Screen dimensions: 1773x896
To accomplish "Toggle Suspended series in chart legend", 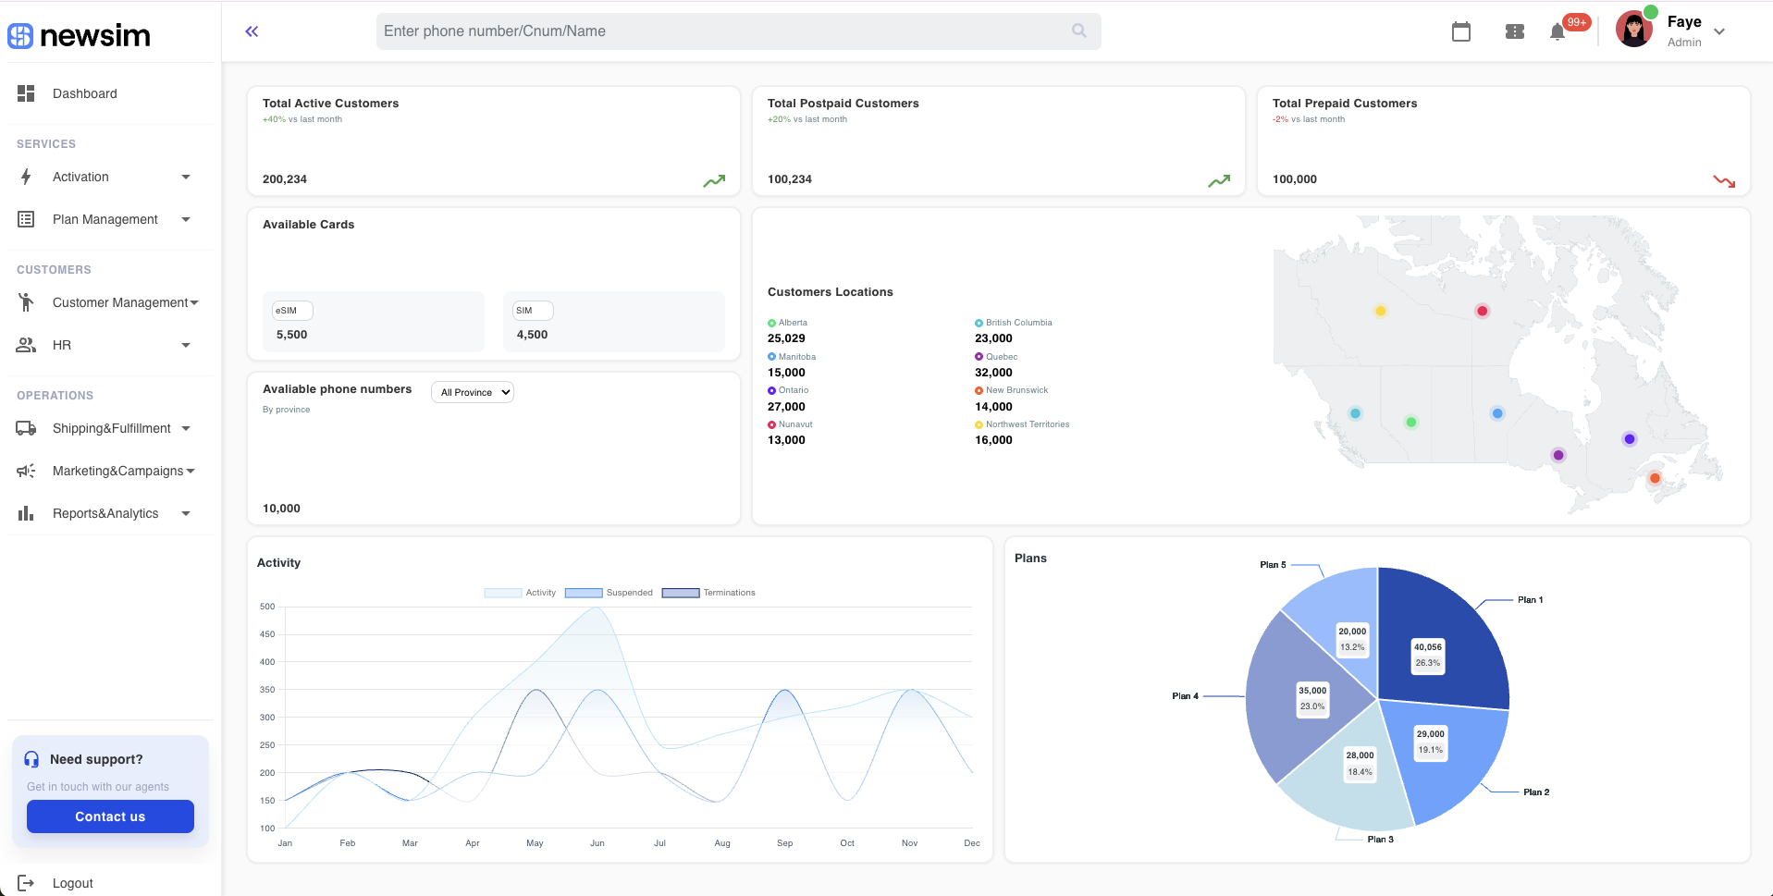I will [x=609, y=593].
